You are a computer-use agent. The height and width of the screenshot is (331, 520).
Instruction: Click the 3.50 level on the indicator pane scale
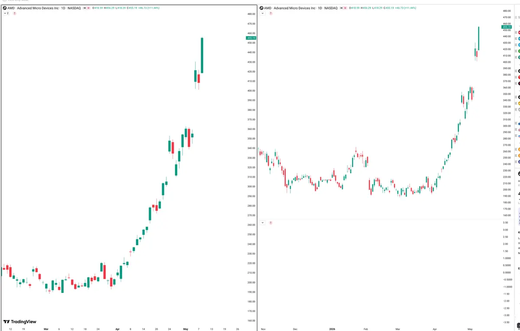[x=506, y=222]
